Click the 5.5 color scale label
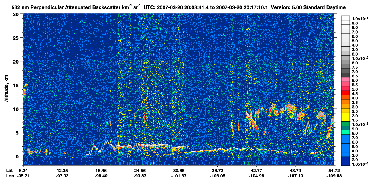This screenshot has height=190, width=371. point(355,84)
